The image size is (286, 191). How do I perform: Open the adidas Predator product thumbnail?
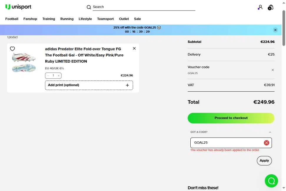point(24,62)
